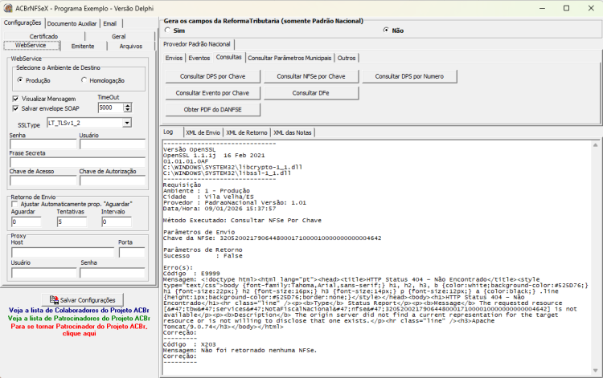
Task: Select Sim for Reforma Tributaria fields
Action: pos(167,30)
